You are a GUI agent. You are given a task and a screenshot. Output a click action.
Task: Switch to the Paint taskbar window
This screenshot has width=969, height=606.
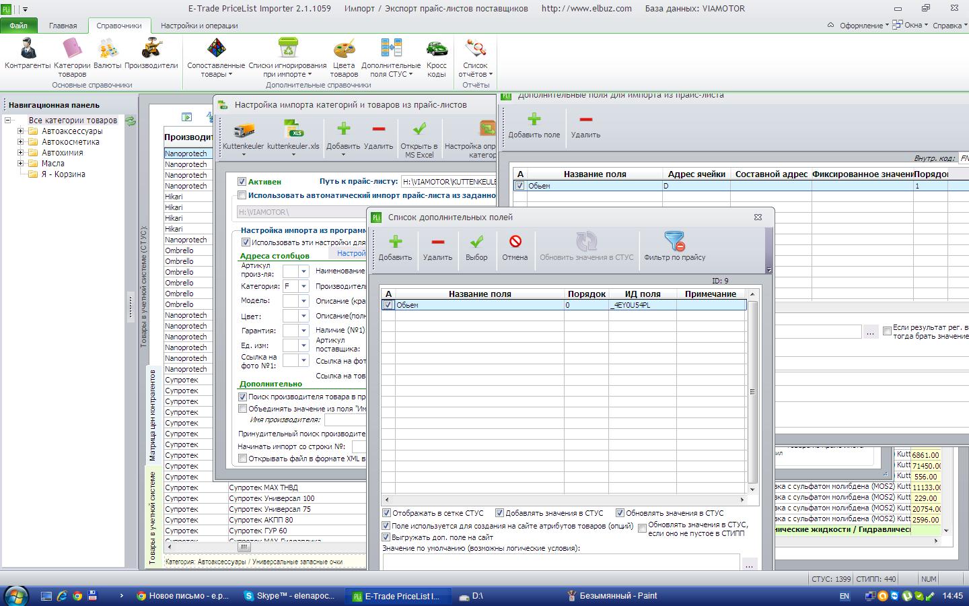pyautogui.click(x=613, y=596)
